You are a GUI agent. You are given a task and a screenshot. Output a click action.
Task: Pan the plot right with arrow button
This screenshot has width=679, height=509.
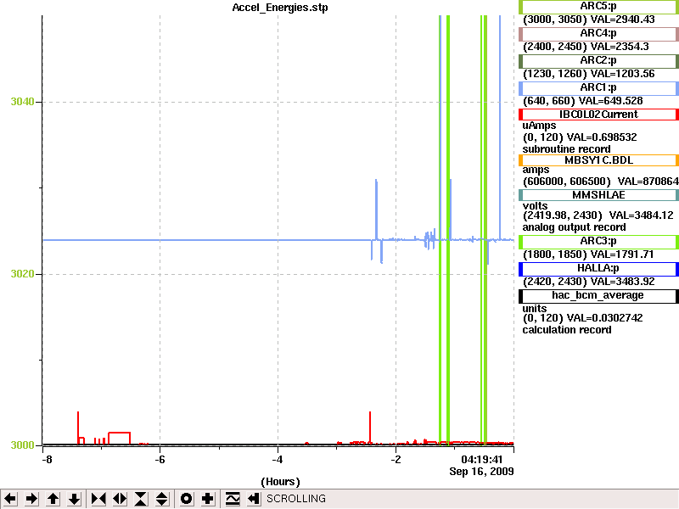pyautogui.click(x=31, y=499)
